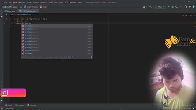Choose println() no-argument completion suggestion
The image size is (196, 110).
coord(57,53)
